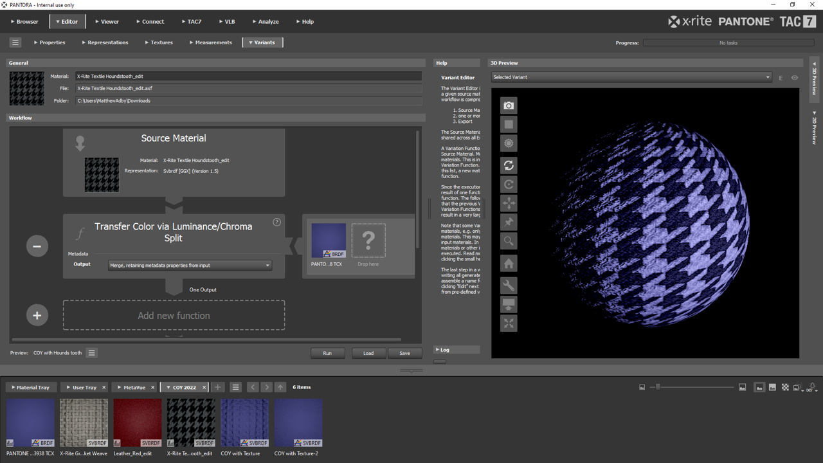Viewport: 823px width, 463px height.
Task: Adjust the tray thumbnail size slider
Action: (658, 387)
